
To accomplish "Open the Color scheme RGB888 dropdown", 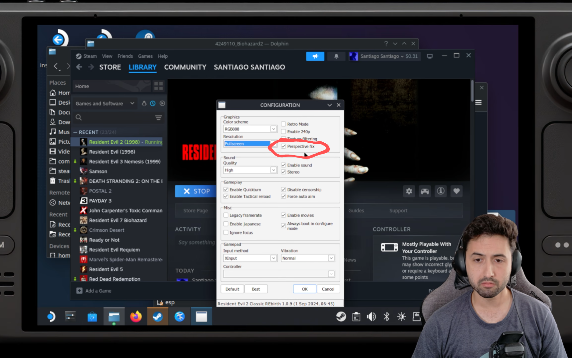I will [x=250, y=129].
